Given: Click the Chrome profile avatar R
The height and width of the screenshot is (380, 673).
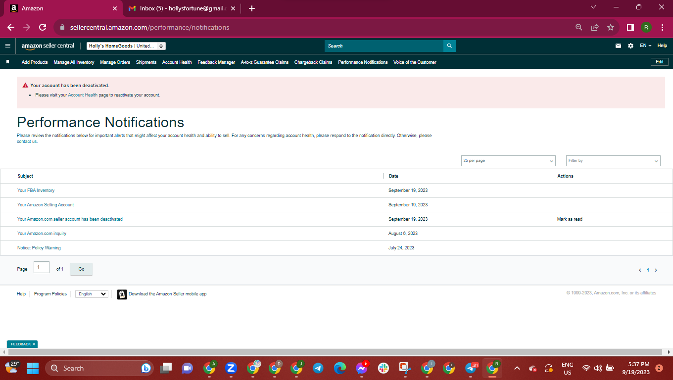Looking at the screenshot, I should coord(646,27).
